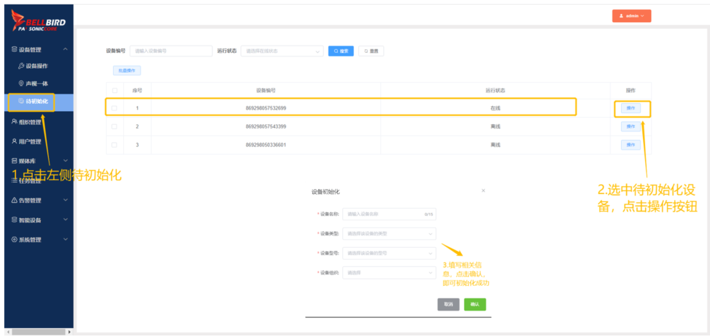Click the 设备操作 wrench icon in sidebar
710x336 pixels.
[21, 66]
